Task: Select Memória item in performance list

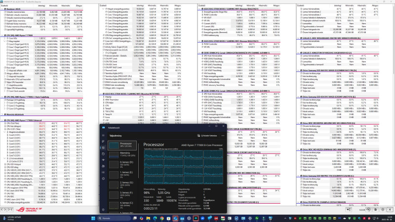Action: tap(122, 155)
